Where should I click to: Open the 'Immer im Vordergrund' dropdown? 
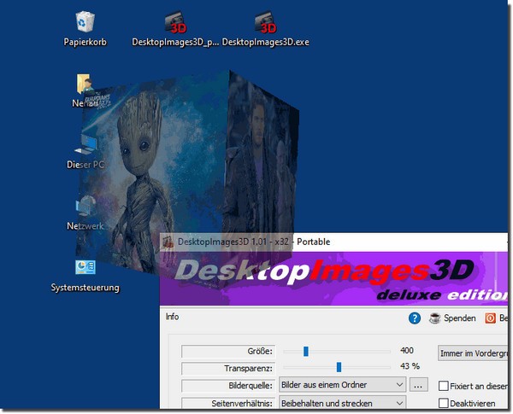coord(473,353)
